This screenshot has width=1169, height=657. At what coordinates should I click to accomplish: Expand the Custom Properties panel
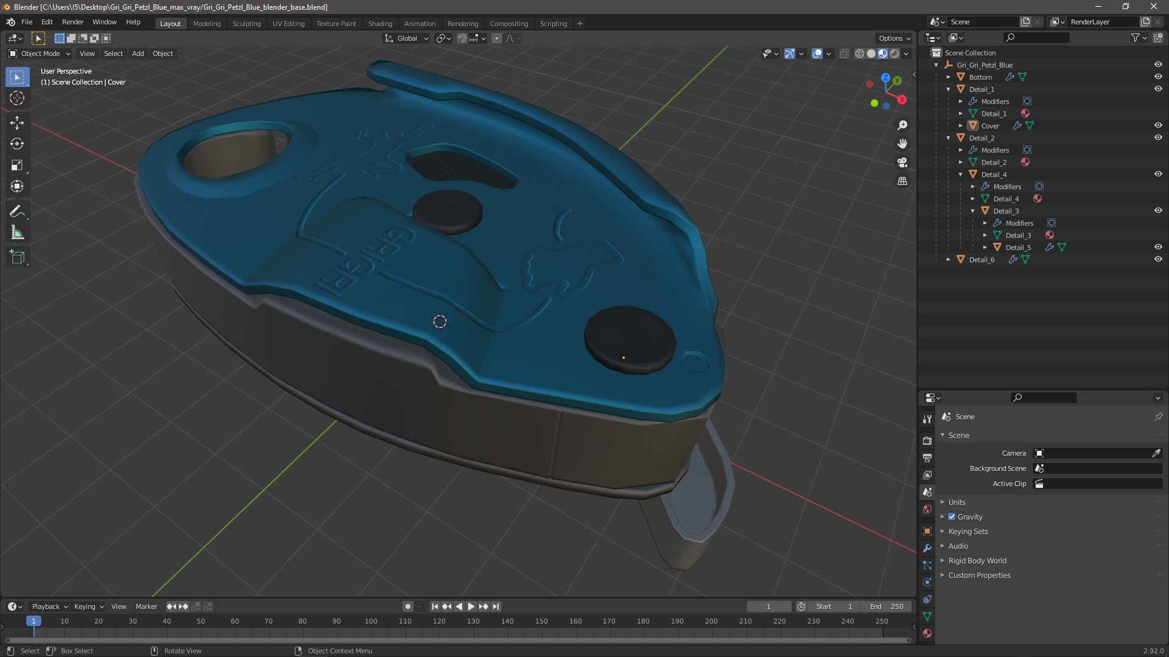click(979, 575)
